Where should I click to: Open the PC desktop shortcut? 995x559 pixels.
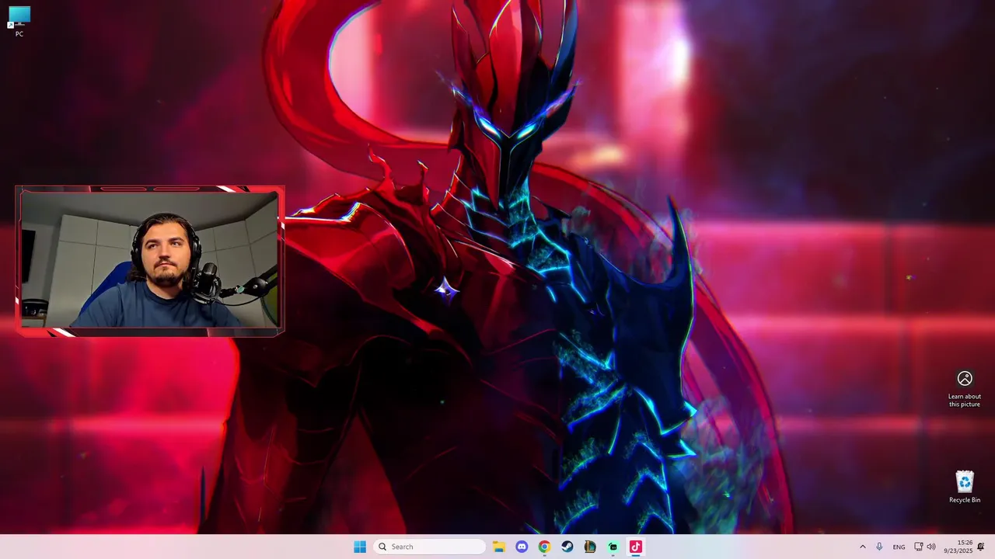tap(19, 21)
